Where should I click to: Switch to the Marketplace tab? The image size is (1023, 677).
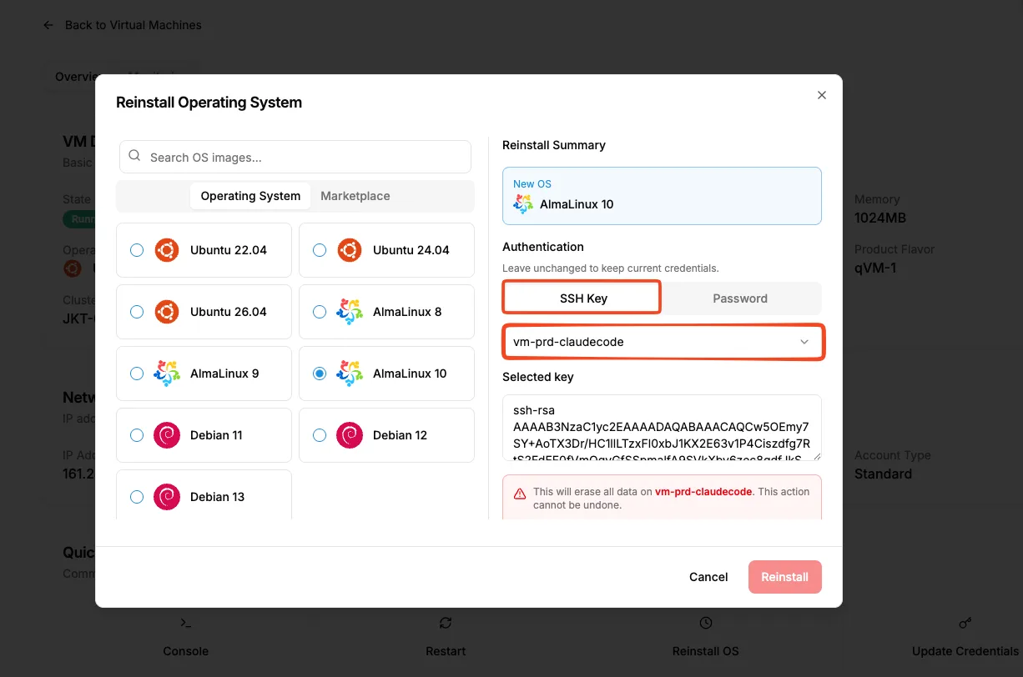355,196
